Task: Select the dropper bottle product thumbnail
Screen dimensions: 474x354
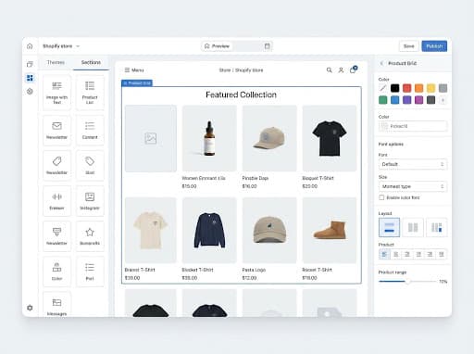Action: coord(209,138)
